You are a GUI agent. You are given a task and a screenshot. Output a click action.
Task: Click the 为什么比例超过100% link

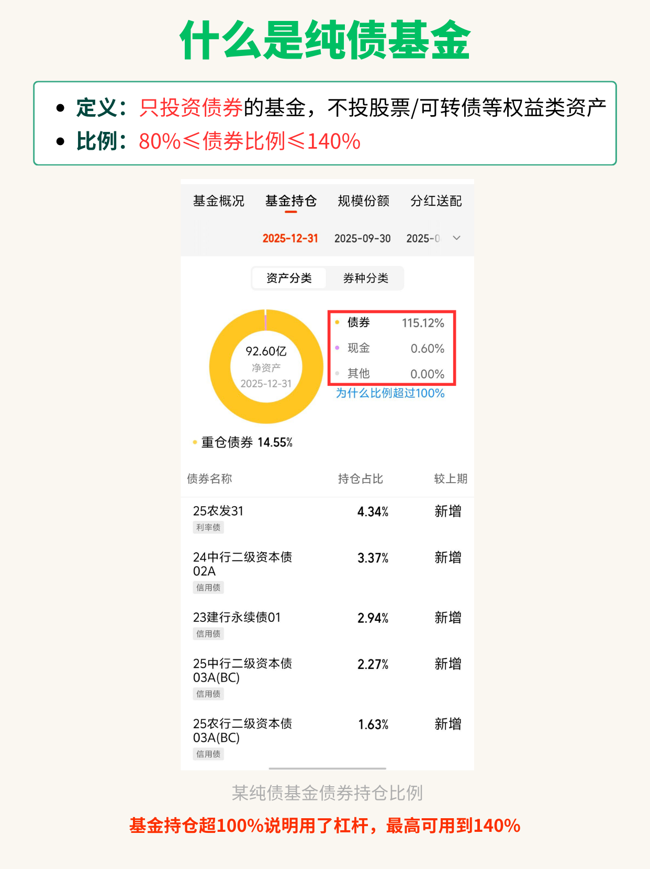coord(390,393)
